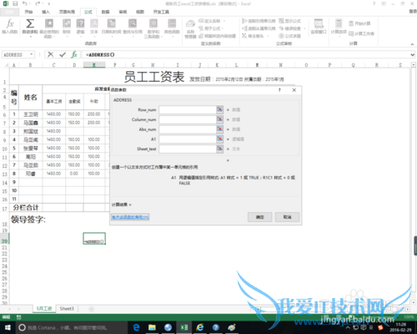The image size is (417, 334).
Task: Click collapse-dialog icon next to A1 field
Action: click(219, 139)
